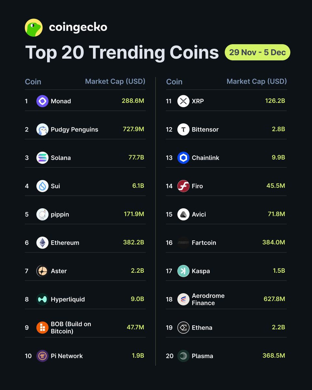Screen dimensions: 312x390
Task: Click the Solana coin icon
Action: [x=42, y=158]
